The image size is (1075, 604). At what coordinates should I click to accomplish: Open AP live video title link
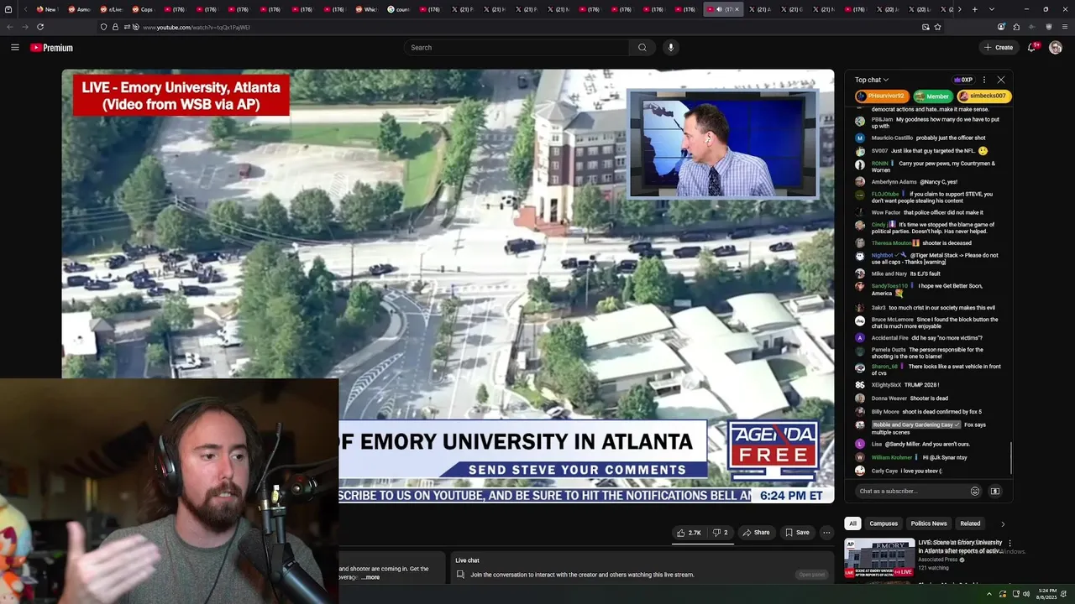[960, 546]
